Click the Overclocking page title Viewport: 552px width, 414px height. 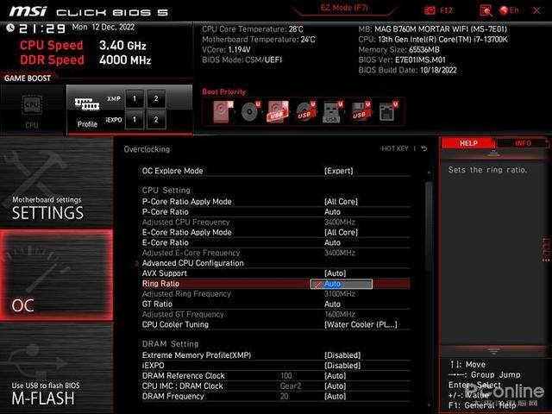pos(147,149)
